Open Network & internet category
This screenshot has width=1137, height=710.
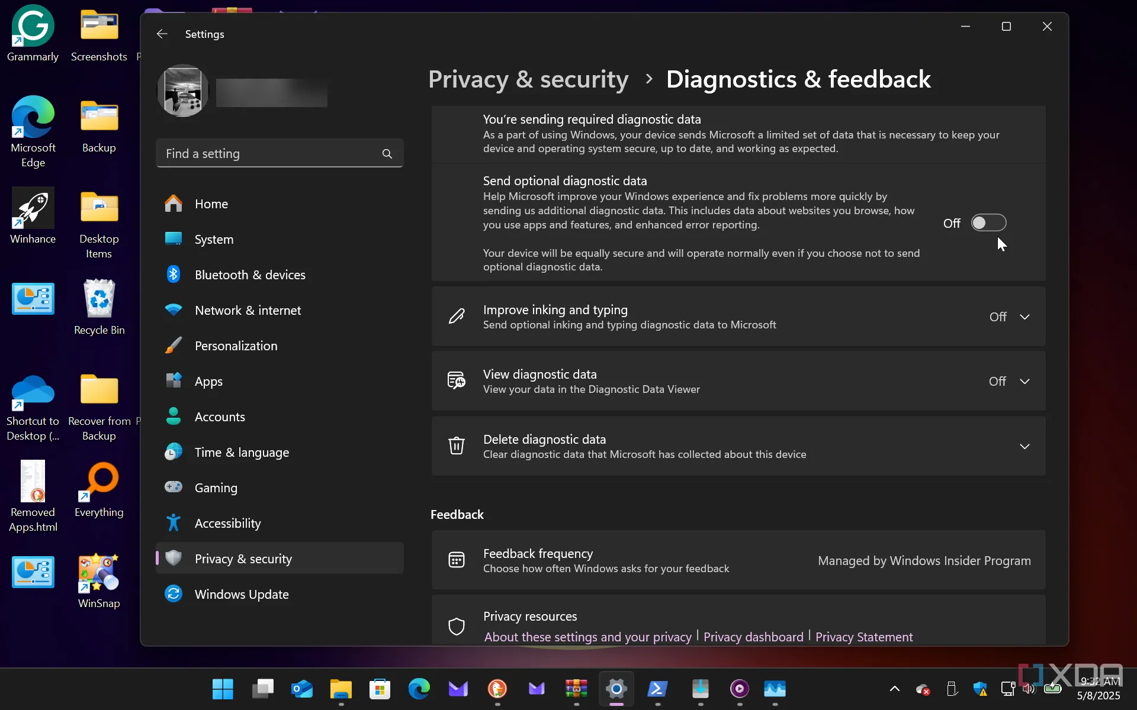pyautogui.click(x=280, y=310)
